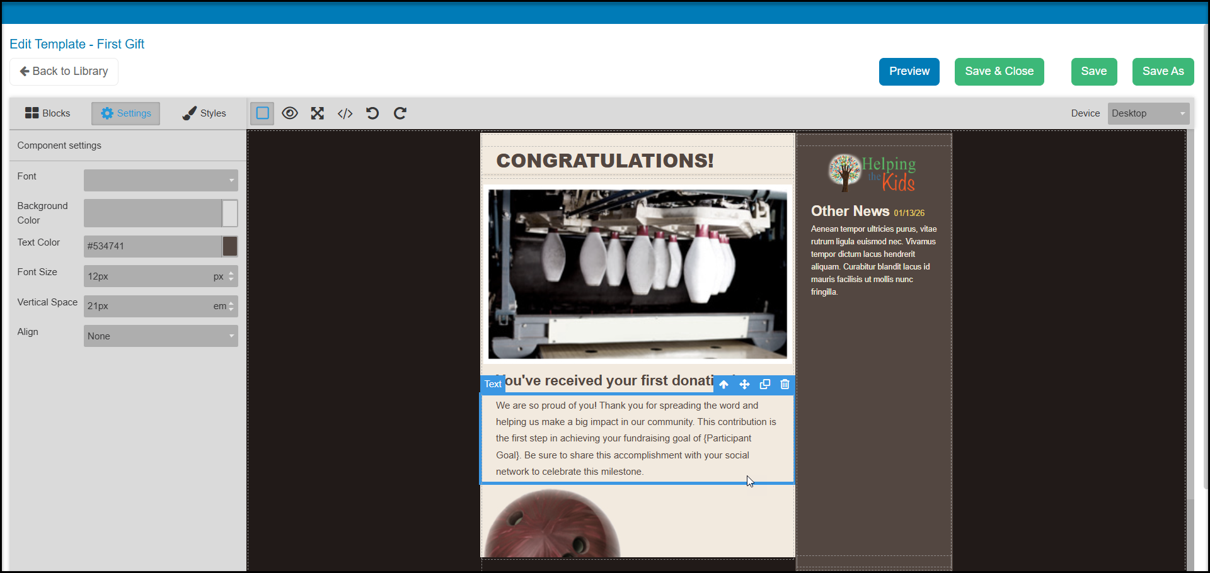The height and width of the screenshot is (573, 1210).
Task: Open the Align dropdown
Action: (x=161, y=336)
